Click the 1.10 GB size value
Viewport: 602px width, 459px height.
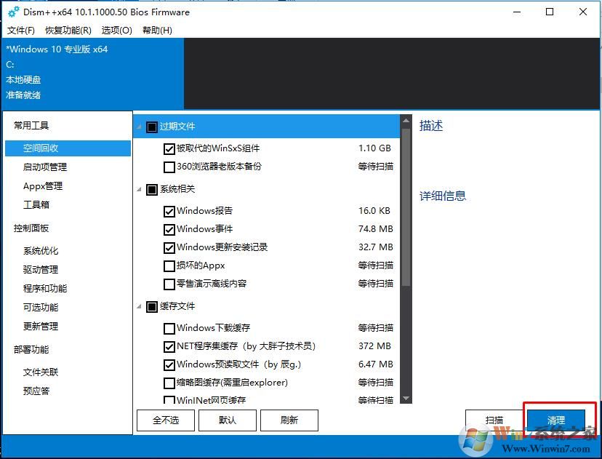point(374,148)
